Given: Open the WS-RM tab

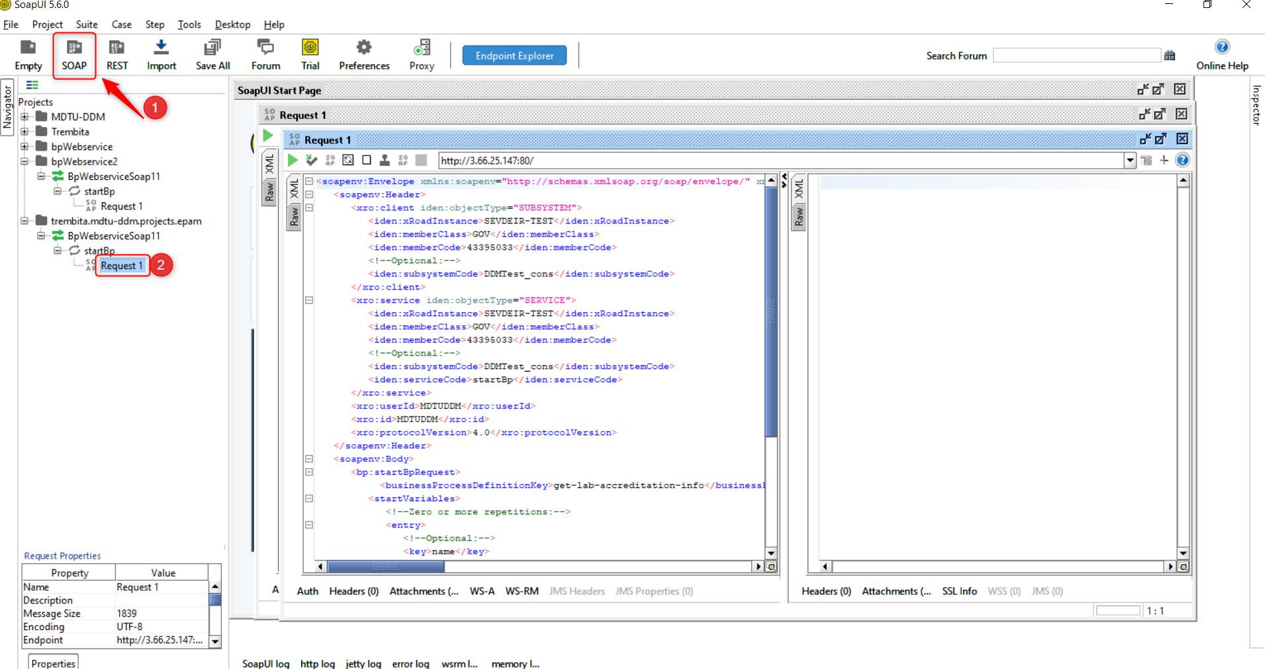Looking at the screenshot, I should (522, 591).
